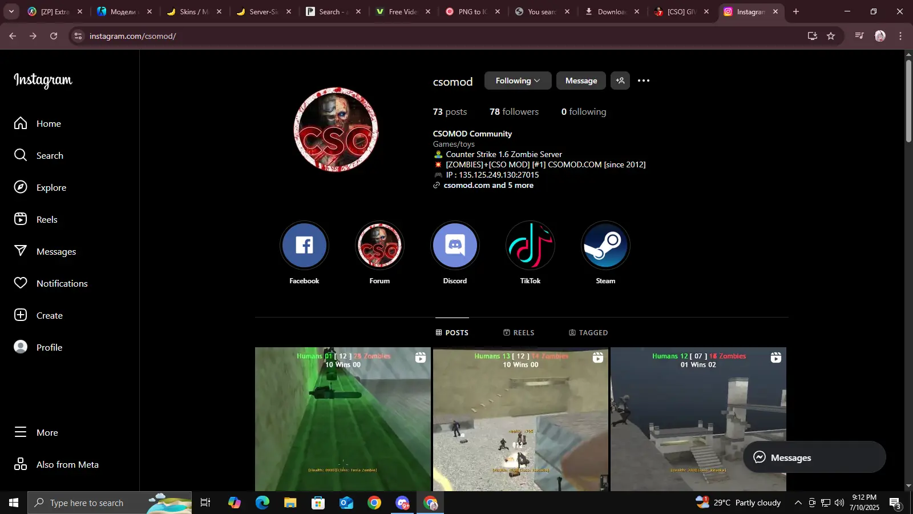Open the Humans 12 rooftop reel post
Viewport: 913px width, 514px height.
[x=698, y=419]
